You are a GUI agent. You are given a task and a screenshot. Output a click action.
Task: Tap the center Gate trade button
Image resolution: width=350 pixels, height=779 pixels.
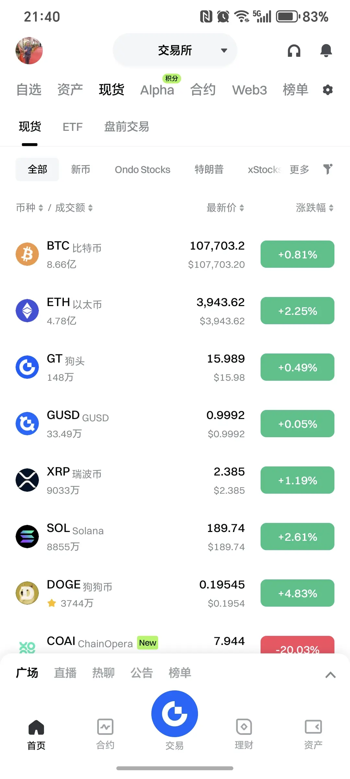pyautogui.click(x=175, y=713)
